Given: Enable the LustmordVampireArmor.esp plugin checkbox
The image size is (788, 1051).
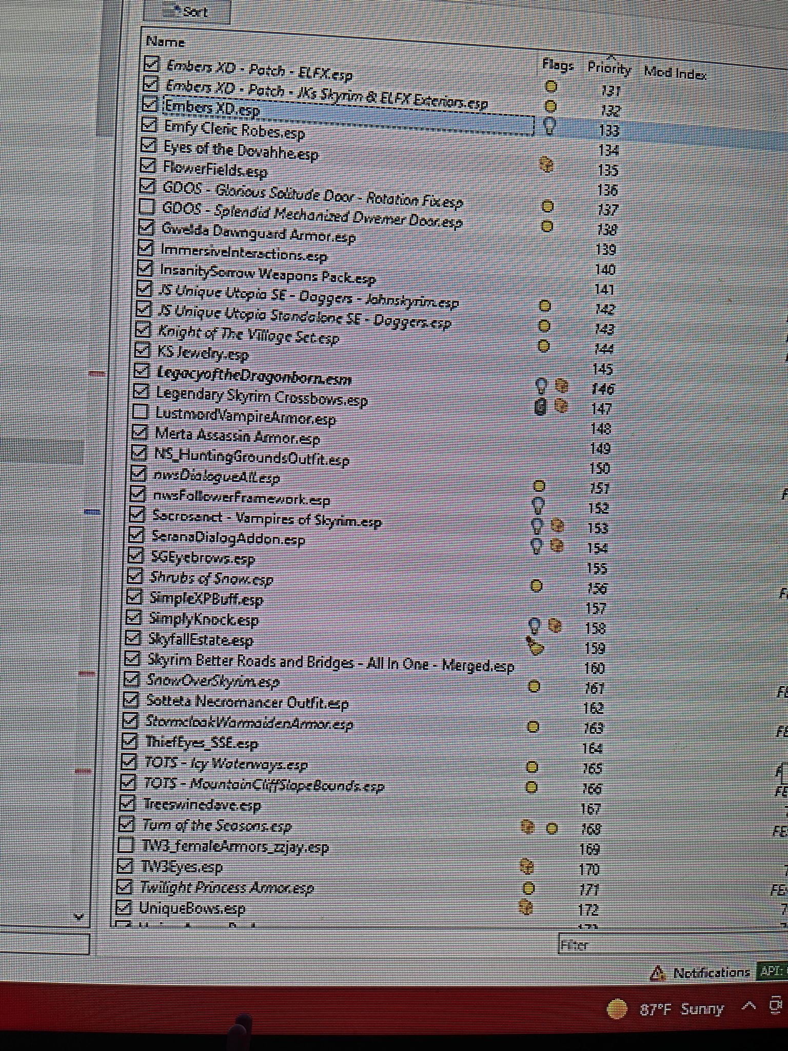Looking at the screenshot, I should pos(140,412).
